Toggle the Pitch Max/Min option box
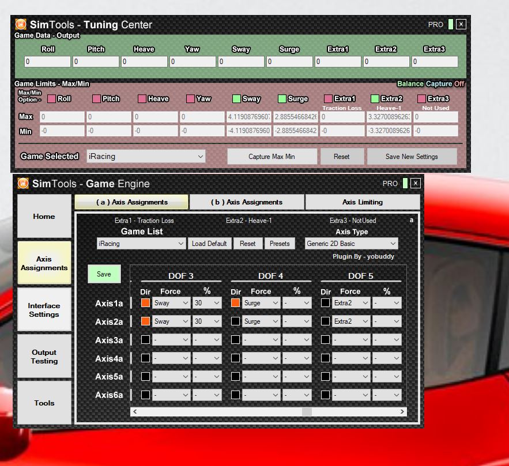The width and height of the screenshot is (509, 466). pos(96,98)
